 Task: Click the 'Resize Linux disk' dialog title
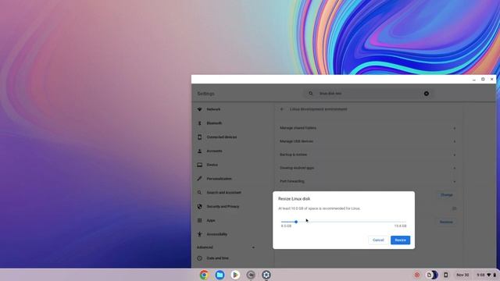click(294, 199)
